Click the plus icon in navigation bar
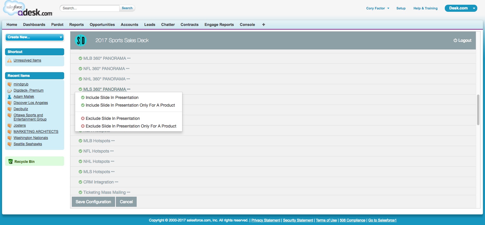 coord(263,25)
